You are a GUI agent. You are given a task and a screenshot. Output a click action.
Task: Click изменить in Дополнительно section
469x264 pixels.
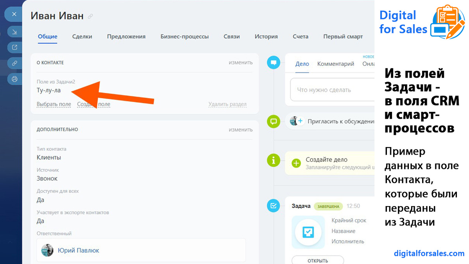(x=241, y=129)
